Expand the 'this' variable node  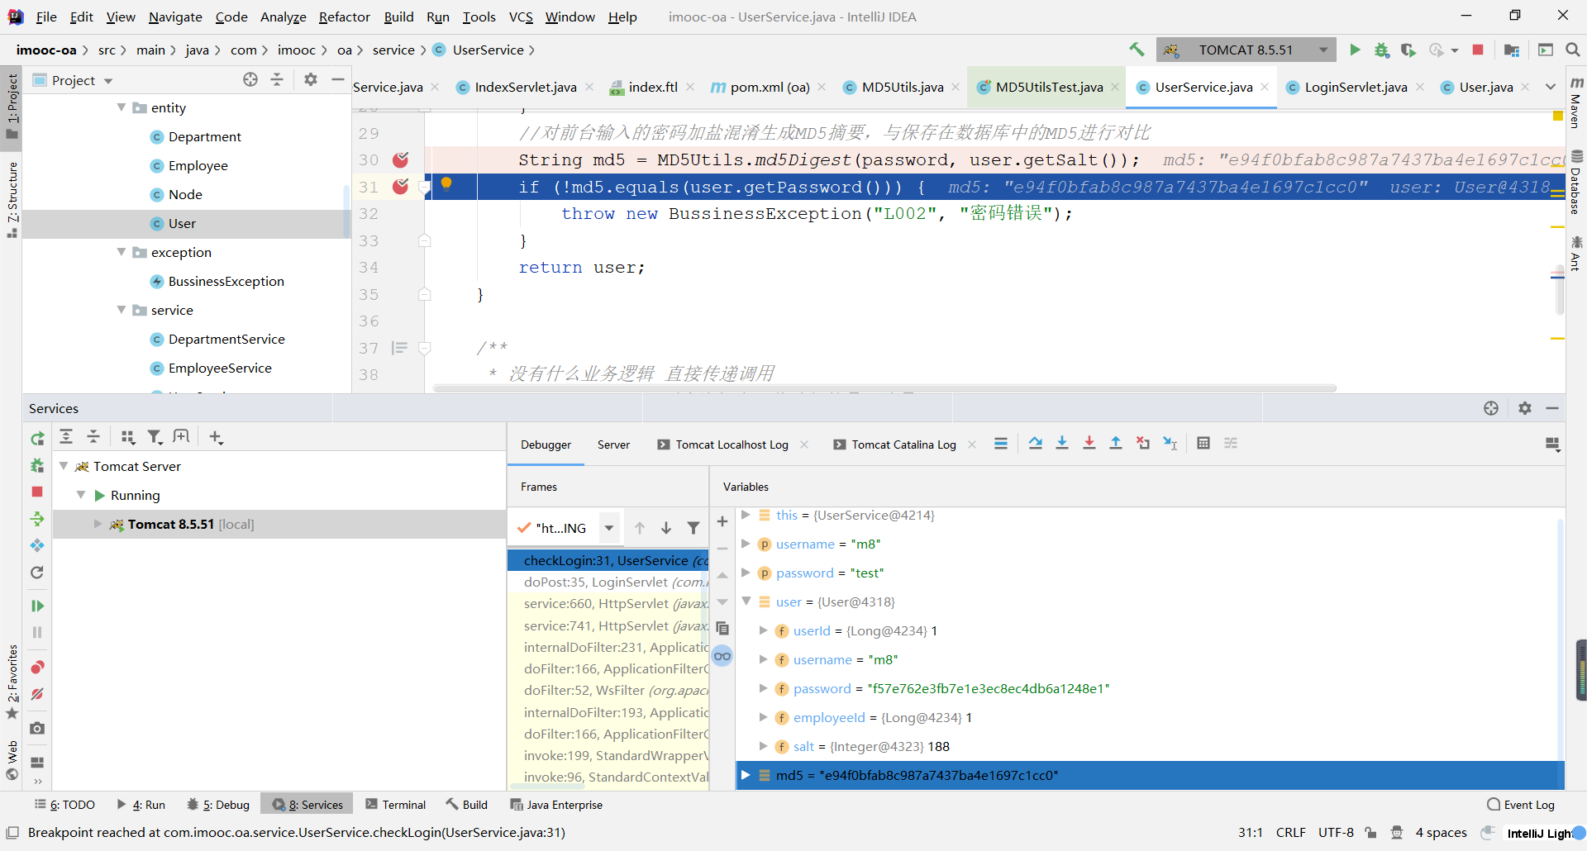746,515
